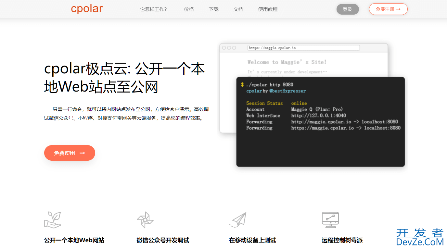Open the 使用教程 page
Image resolution: width=447 pixels, height=249 pixels.
click(268, 9)
